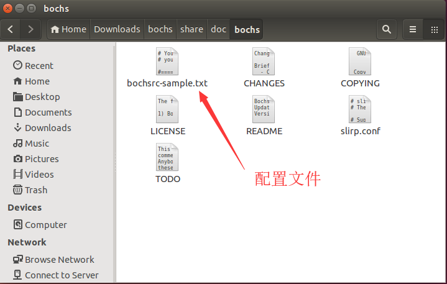Image resolution: width=447 pixels, height=284 pixels.
Task: Open Browse Network label under Network
Action: pyautogui.click(x=60, y=260)
